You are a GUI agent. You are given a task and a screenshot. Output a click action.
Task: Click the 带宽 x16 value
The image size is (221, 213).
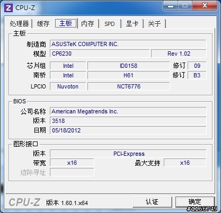(72, 163)
